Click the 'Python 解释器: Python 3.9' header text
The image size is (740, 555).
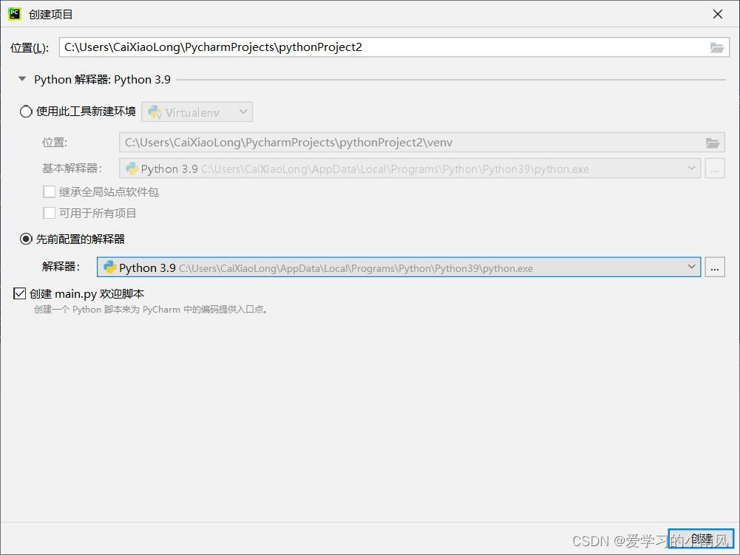pyautogui.click(x=102, y=79)
